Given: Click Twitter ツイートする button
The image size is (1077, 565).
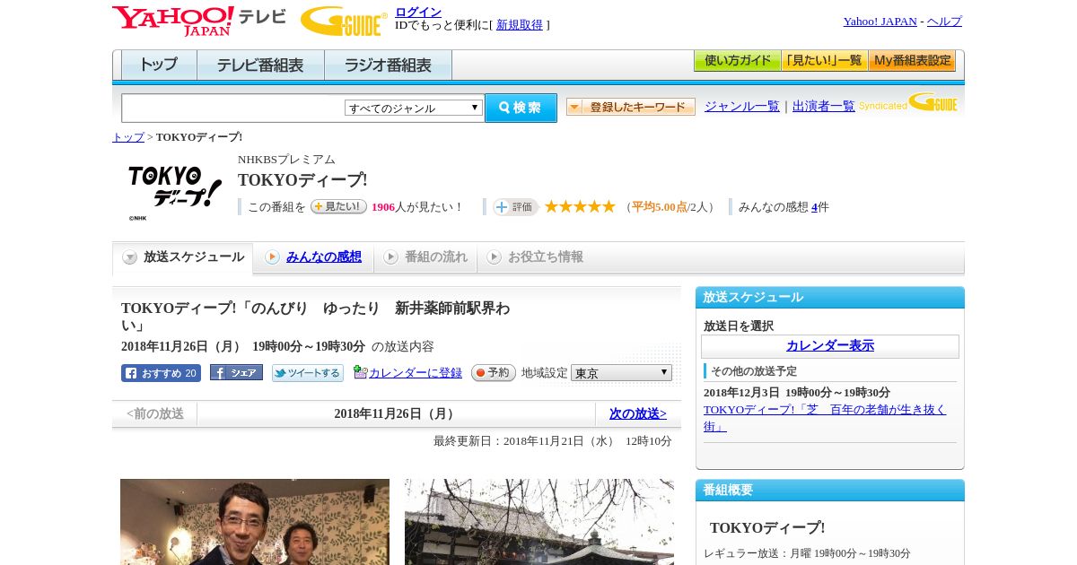Looking at the screenshot, I should pyautogui.click(x=308, y=373).
